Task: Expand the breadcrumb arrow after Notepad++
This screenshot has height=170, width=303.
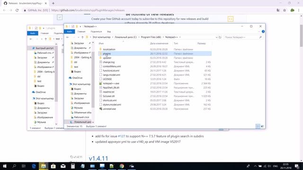Action: click(180, 37)
